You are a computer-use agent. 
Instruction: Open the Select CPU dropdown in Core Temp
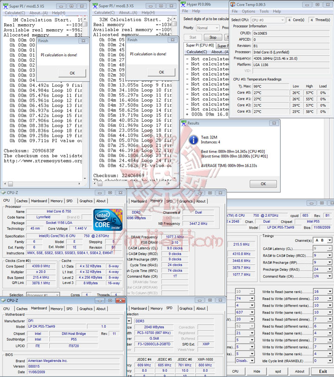(268, 20)
